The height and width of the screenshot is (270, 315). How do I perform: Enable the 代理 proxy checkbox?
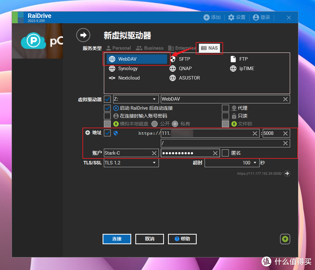point(225,108)
